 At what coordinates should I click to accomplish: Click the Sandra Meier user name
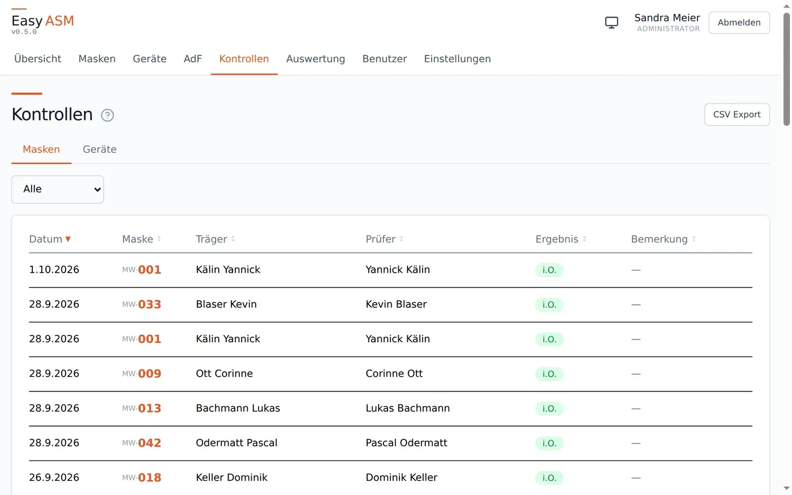(667, 18)
